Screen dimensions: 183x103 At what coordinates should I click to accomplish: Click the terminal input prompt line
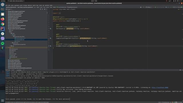click(x=38, y=99)
